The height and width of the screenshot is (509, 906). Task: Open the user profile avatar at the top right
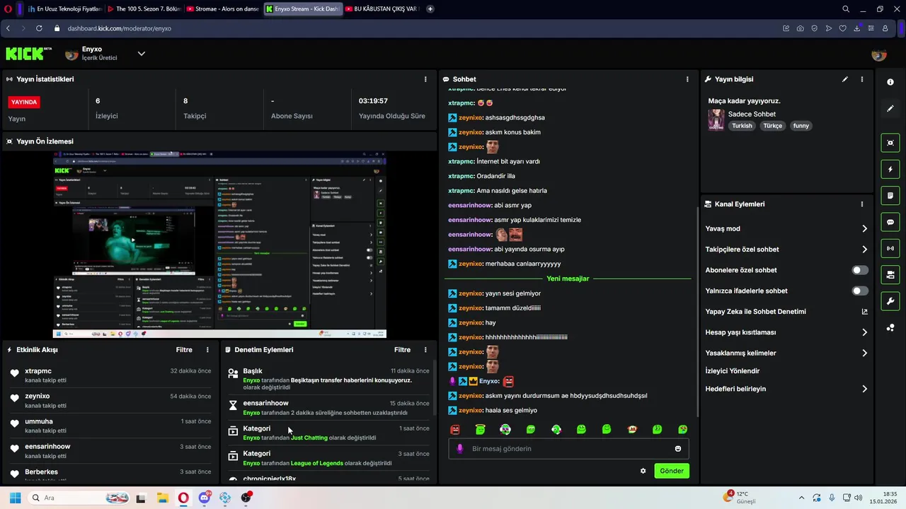[x=878, y=54]
